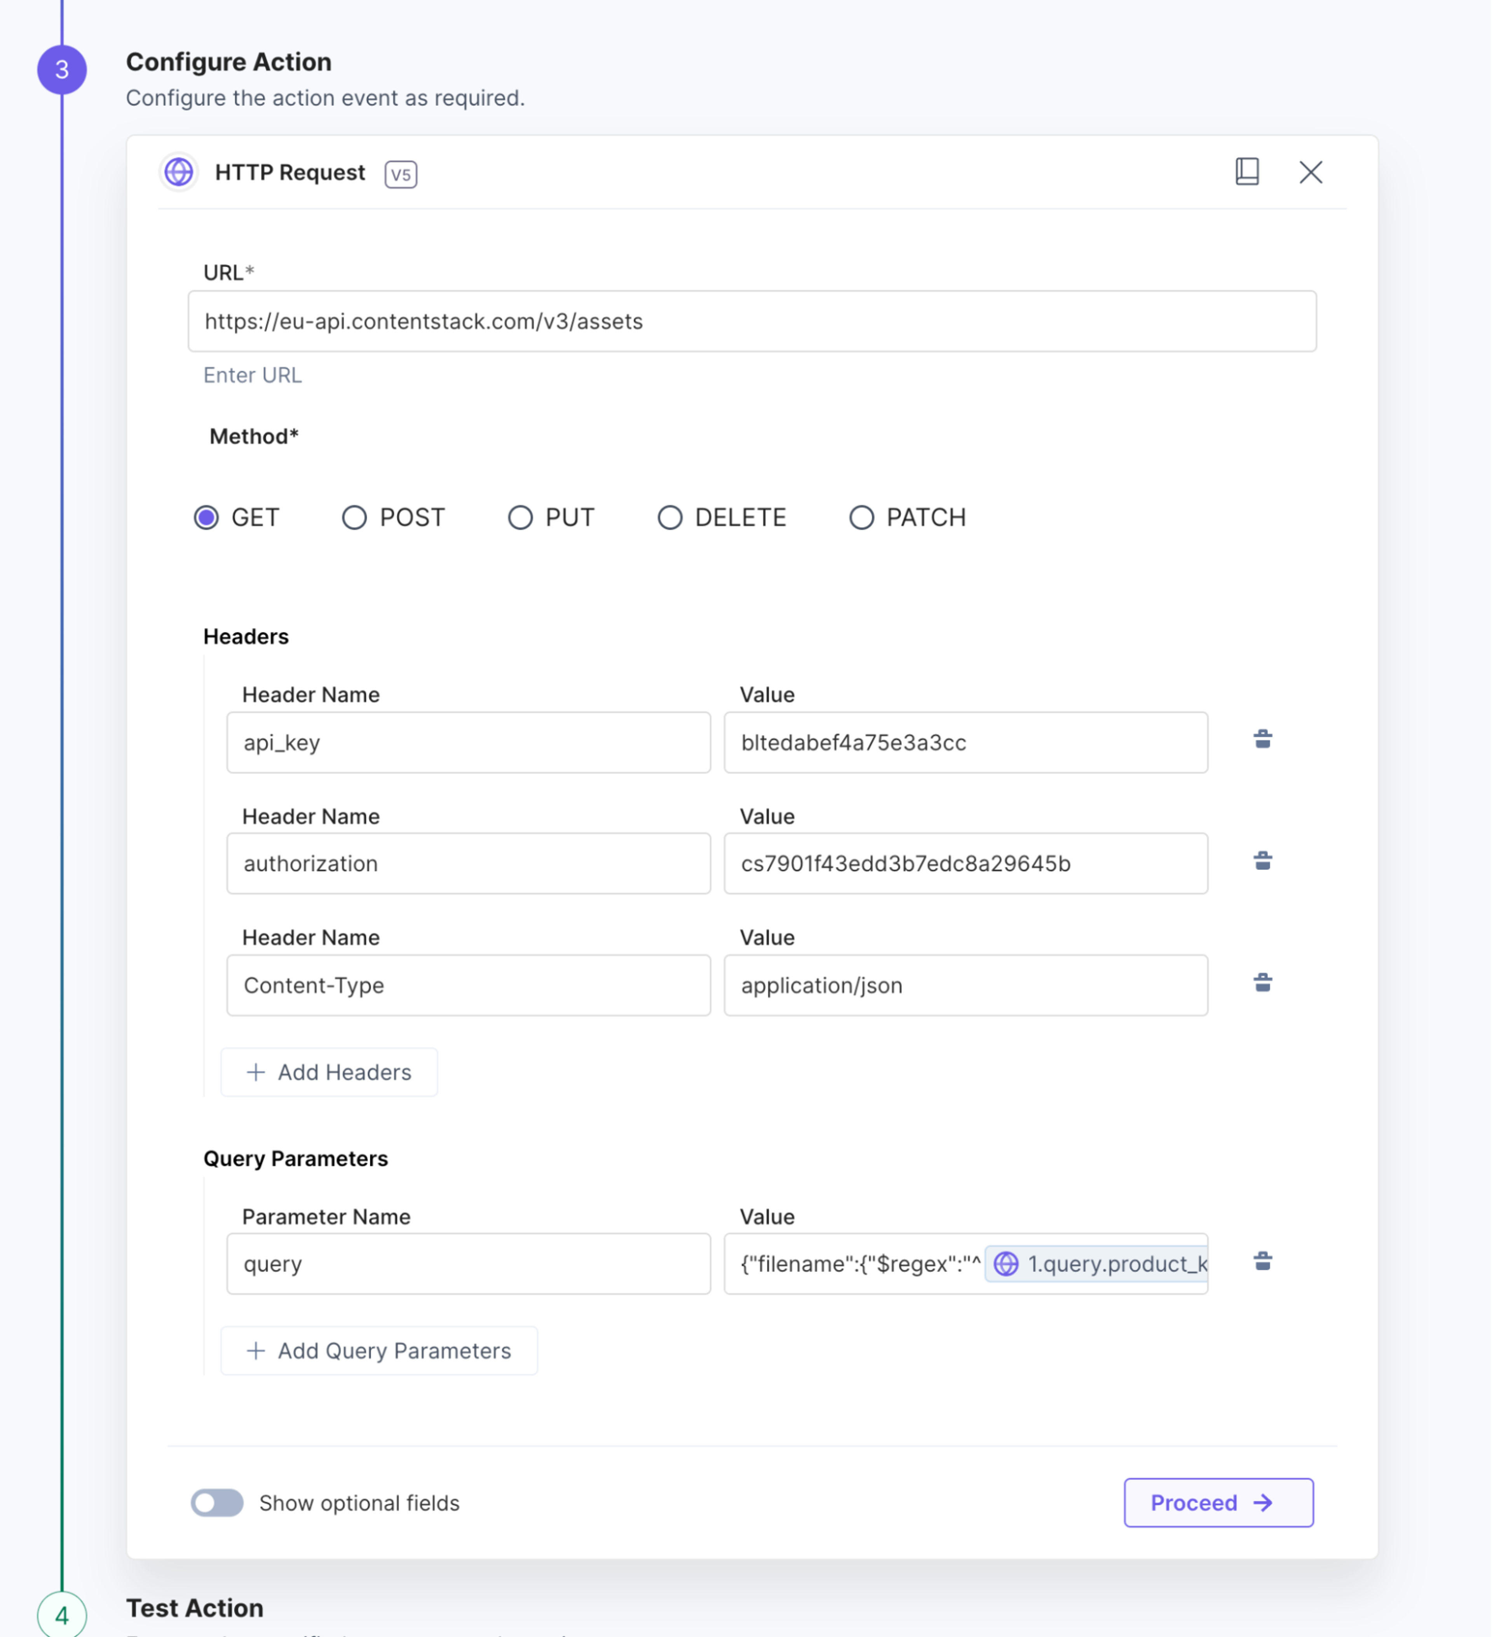This screenshot has height=1637, width=1492.
Task: Select the DELETE method radio button
Action: (x=670, y=517)
